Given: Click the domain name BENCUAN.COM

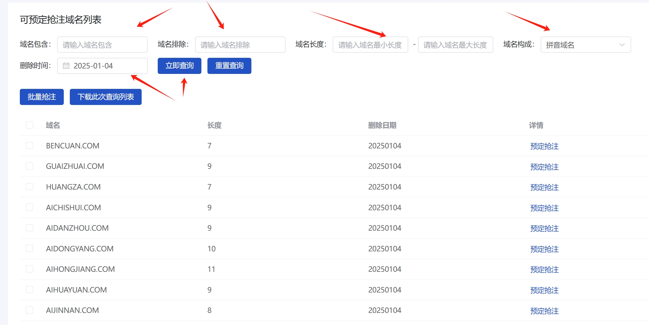Looking at the screenshot, I should tap(73, 146).
